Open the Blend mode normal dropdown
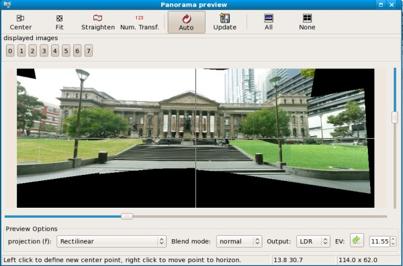The width and height of the screenshot is (403, 266). 239,241
